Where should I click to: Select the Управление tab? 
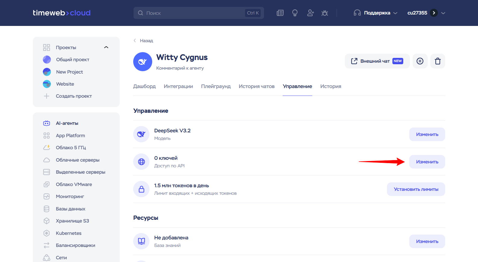(297, 87)
